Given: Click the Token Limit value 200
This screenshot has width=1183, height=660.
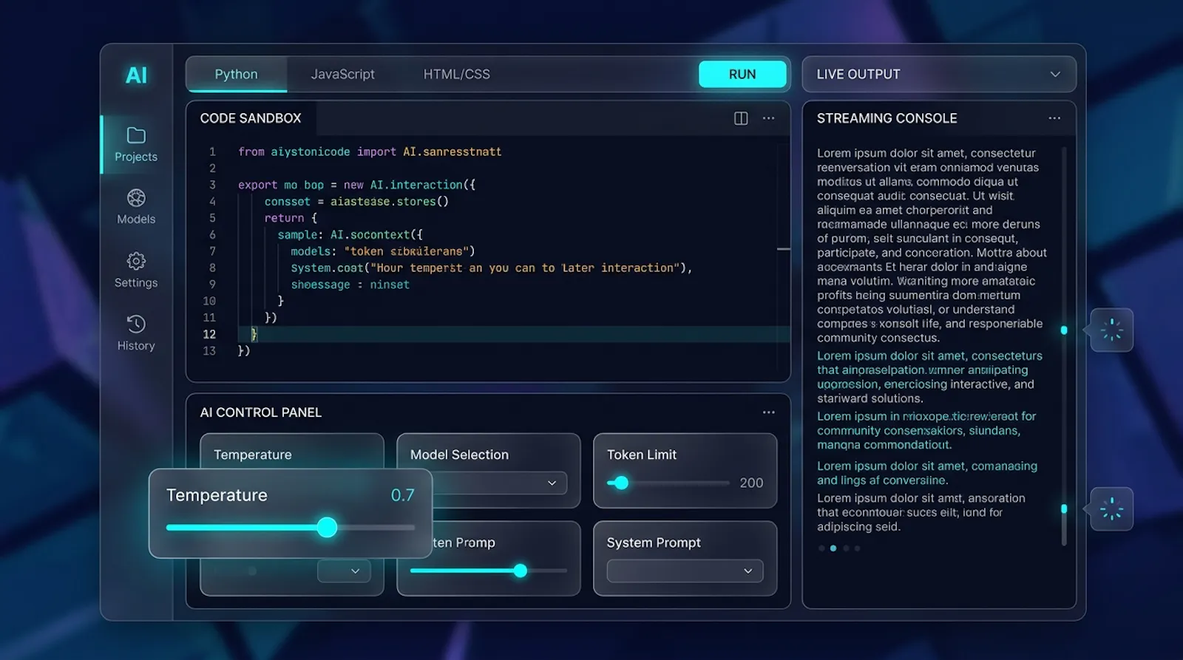Looking at the screenshot, I should [751, 483].
